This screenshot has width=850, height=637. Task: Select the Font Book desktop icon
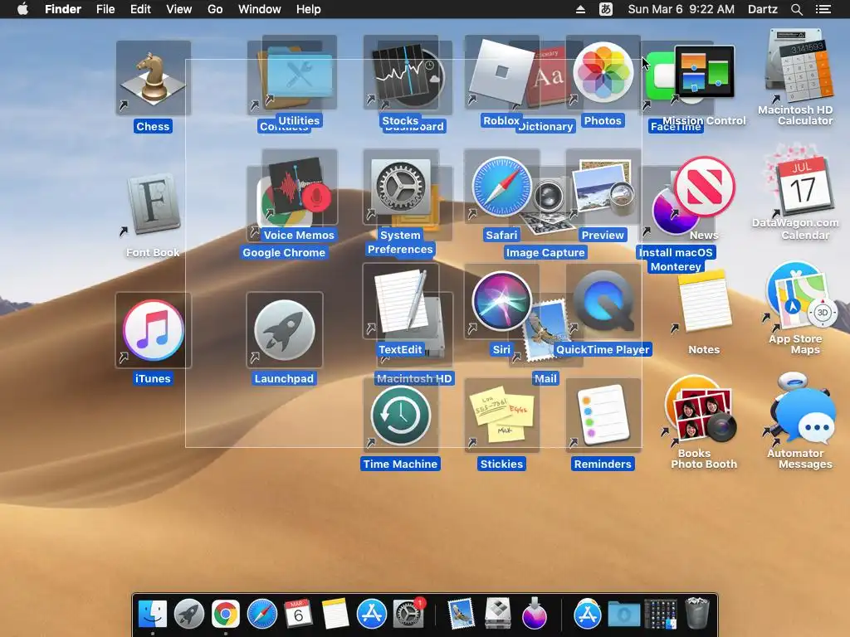pyautogui.click(x=154, y=205)
